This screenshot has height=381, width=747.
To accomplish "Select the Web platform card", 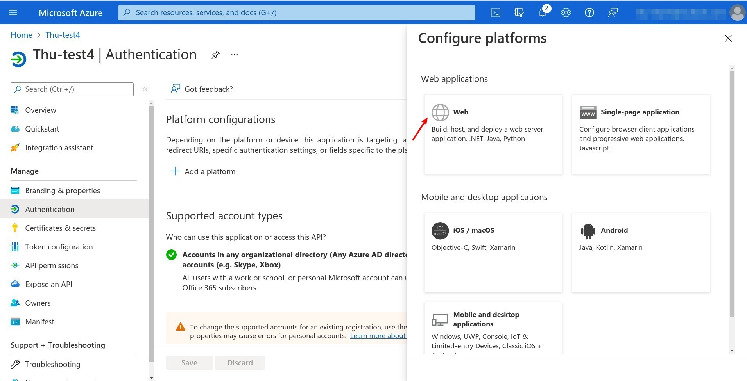I will tap(493, 134).
